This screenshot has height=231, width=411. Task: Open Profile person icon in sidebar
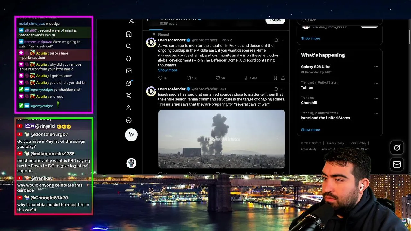pyautogui.click(x=128, y=108)
